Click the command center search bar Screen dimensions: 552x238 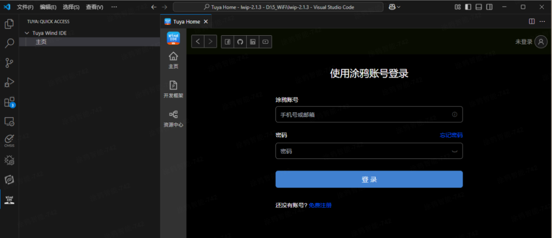pyautogui.click(x=278, y=7)
